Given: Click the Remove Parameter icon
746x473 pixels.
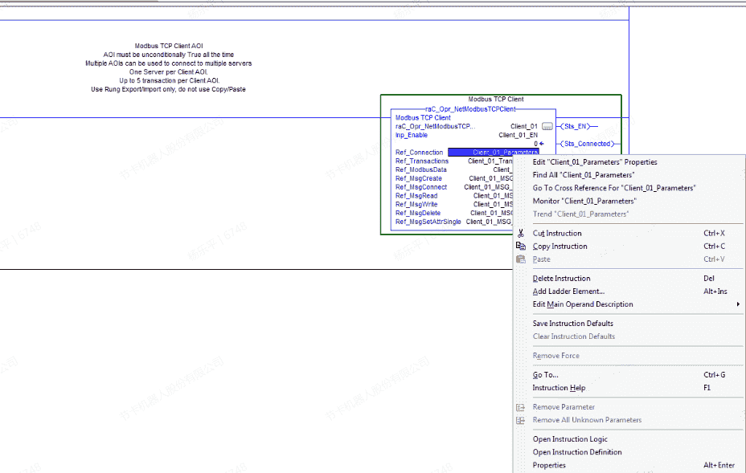Looking at the screenshot, I should (520, 407).
